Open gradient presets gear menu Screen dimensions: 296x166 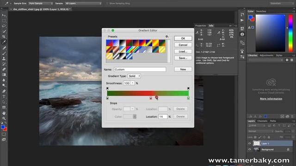[x=167, y=36]
